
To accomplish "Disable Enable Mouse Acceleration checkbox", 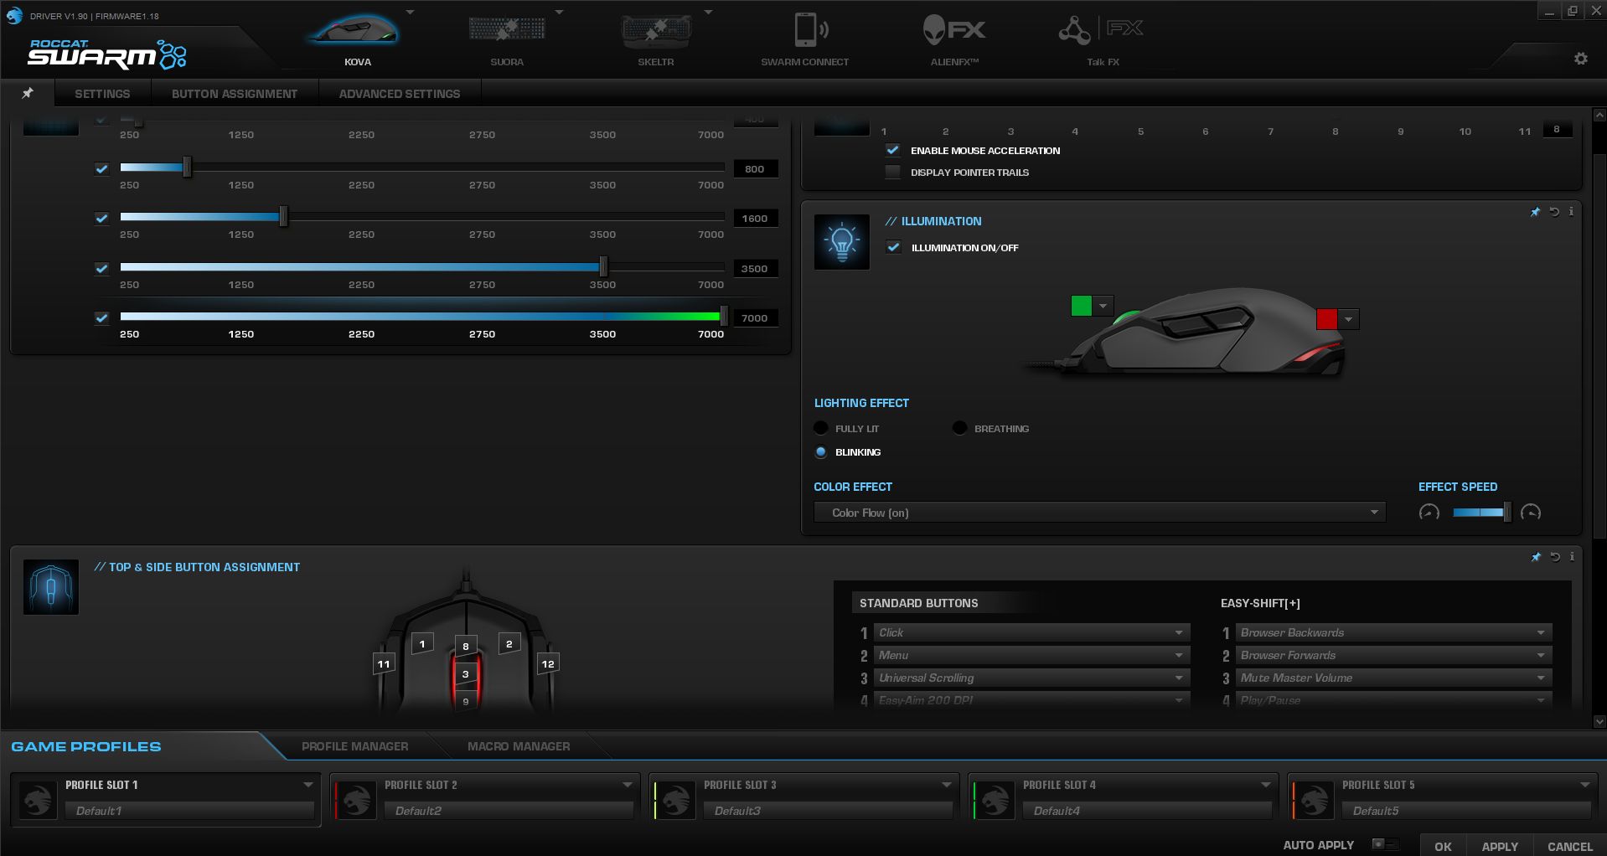I will click(893, 151).
